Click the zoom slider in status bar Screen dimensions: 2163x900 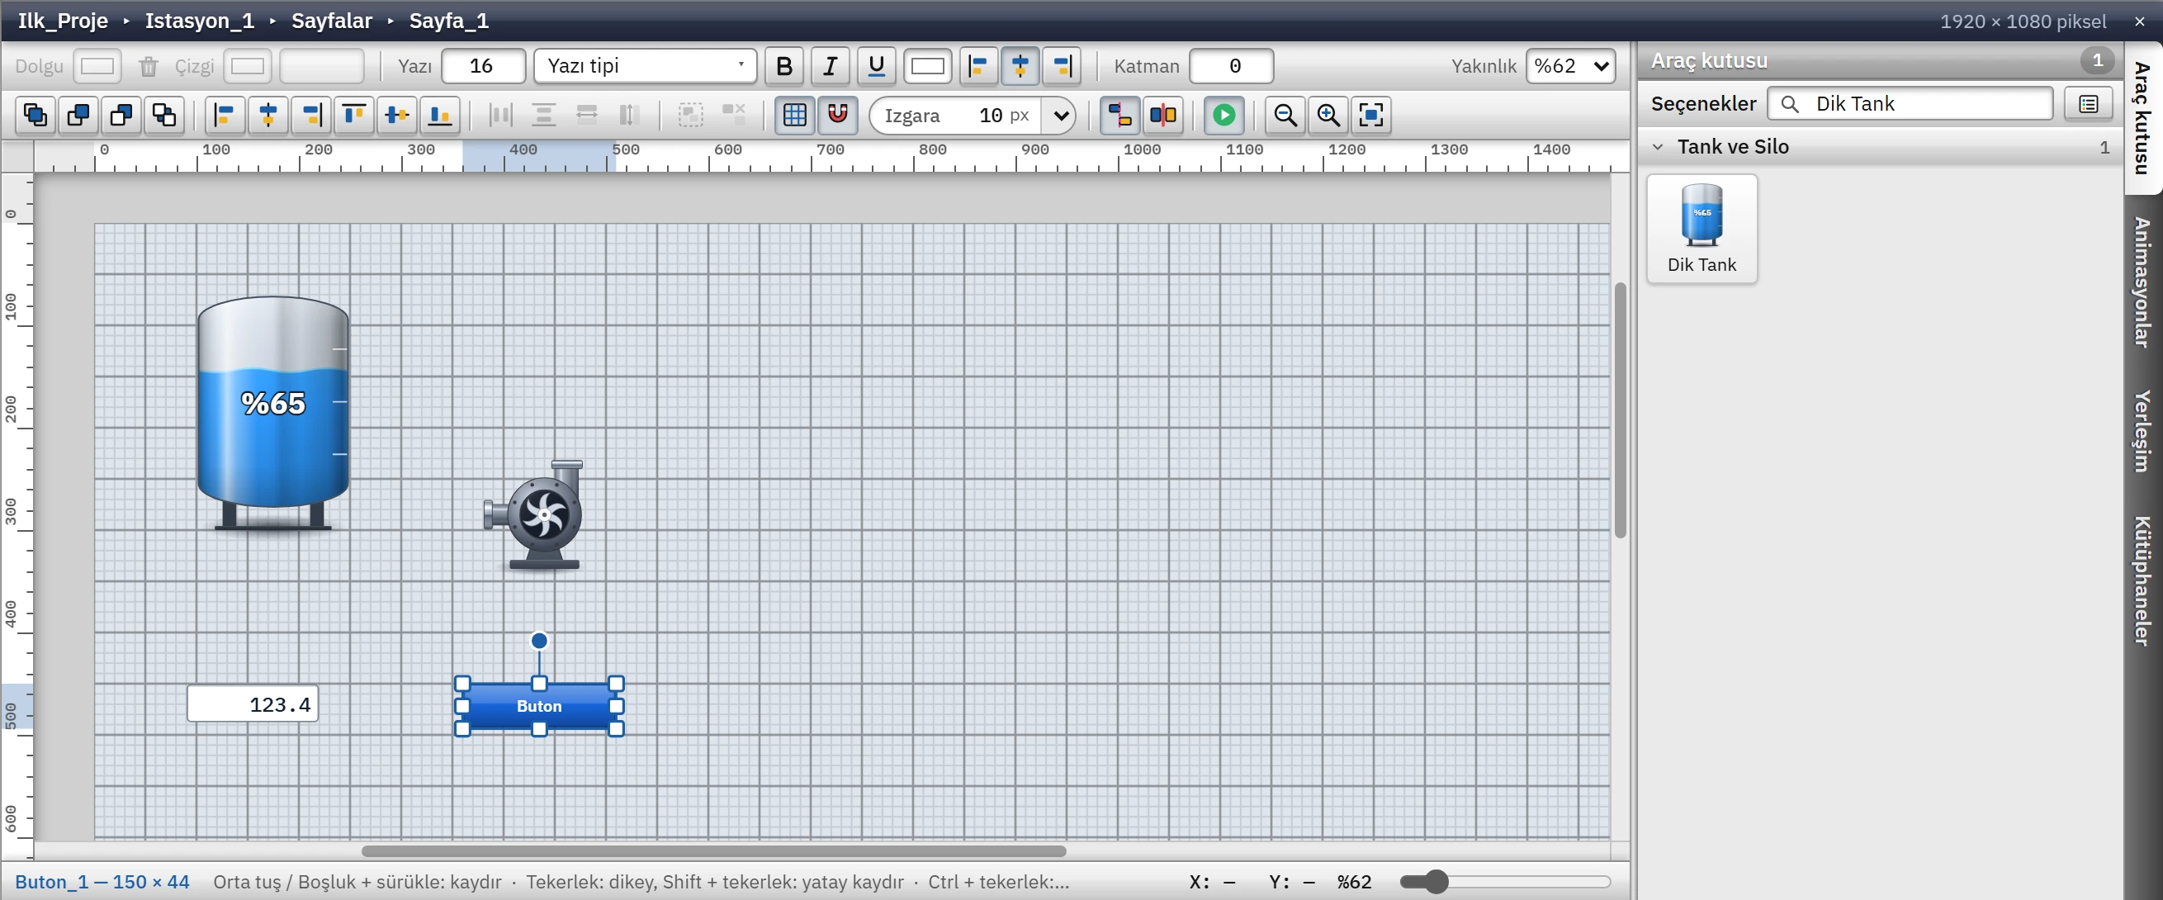click(1504, 882)
